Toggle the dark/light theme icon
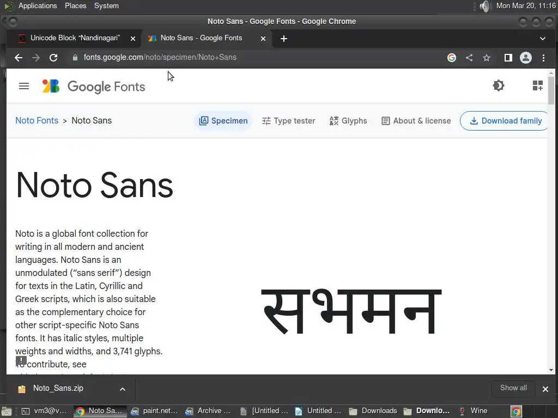The width and height of the screenshot is (558, 418). 499,85
